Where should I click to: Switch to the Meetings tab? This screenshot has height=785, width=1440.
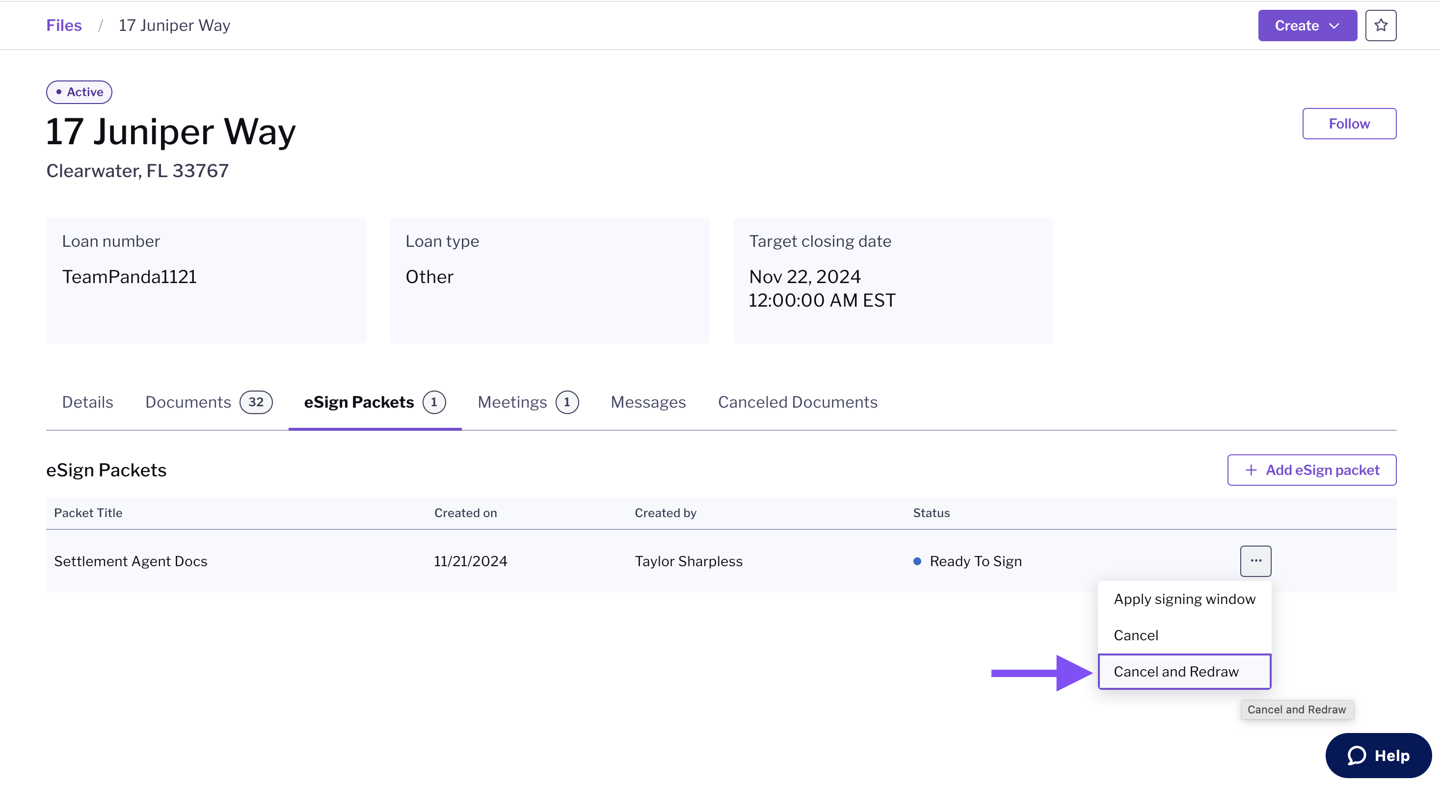[528, 402]
